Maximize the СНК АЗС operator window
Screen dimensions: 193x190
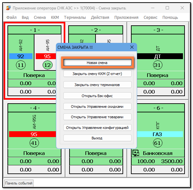[167, 8]
